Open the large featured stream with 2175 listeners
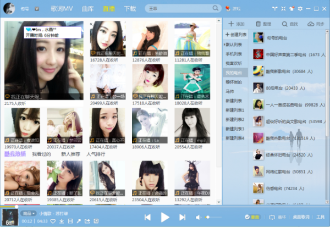 (44, 60)
